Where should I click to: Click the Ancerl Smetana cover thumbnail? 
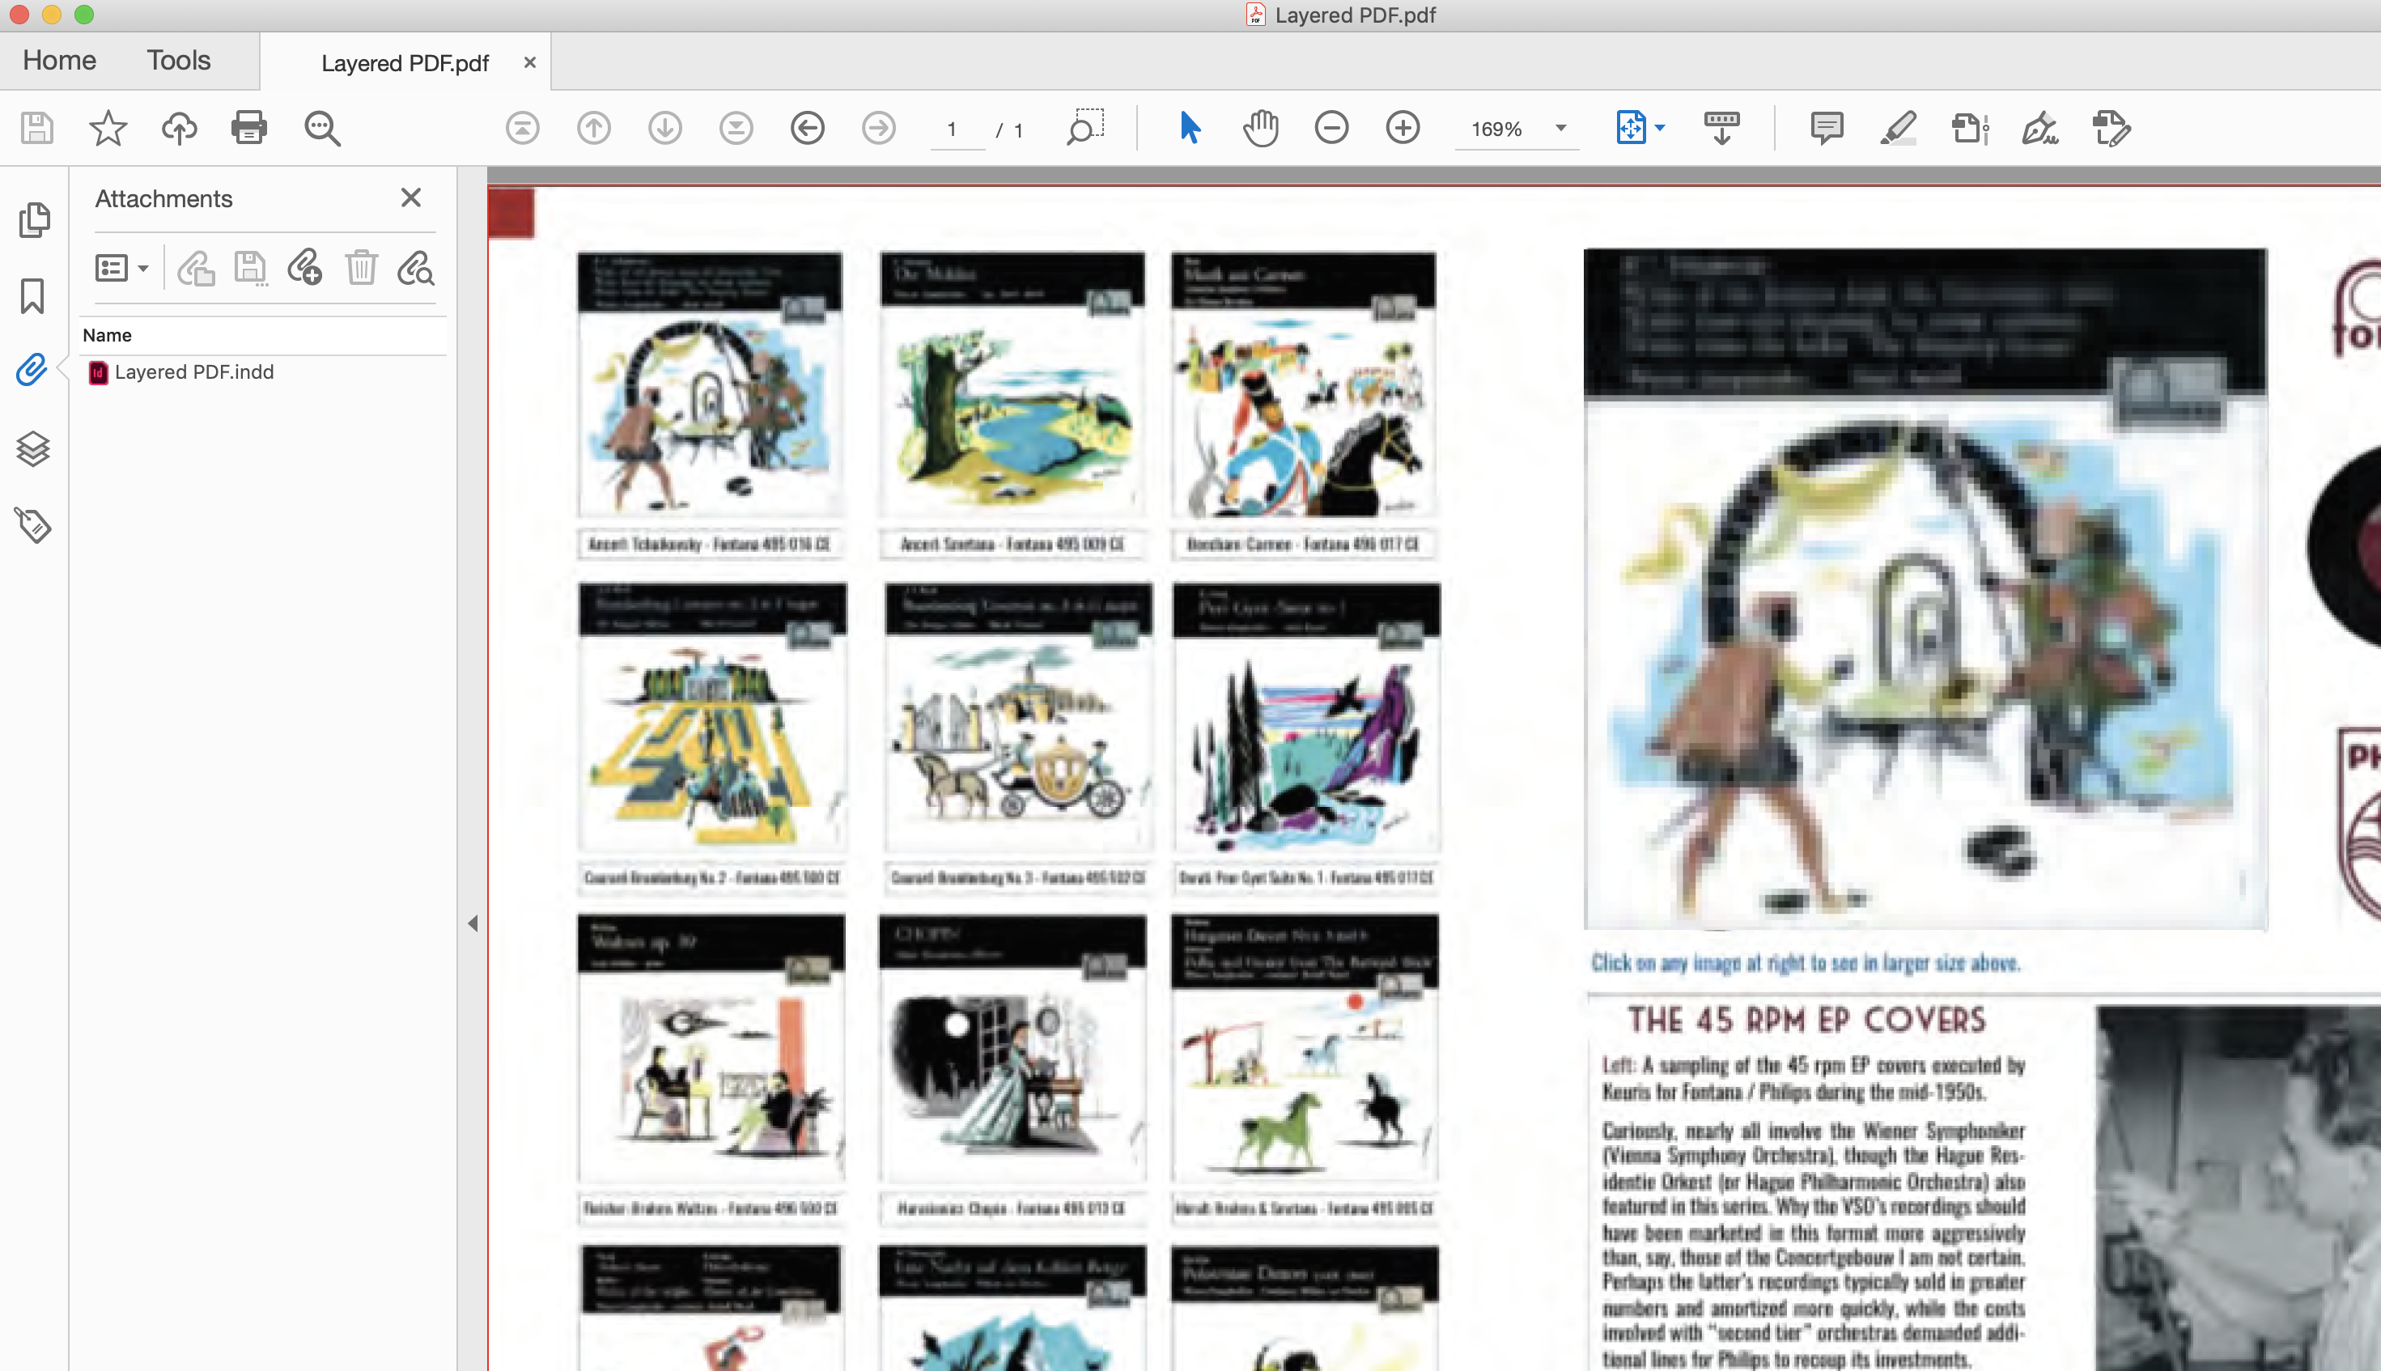[1012, 386]
